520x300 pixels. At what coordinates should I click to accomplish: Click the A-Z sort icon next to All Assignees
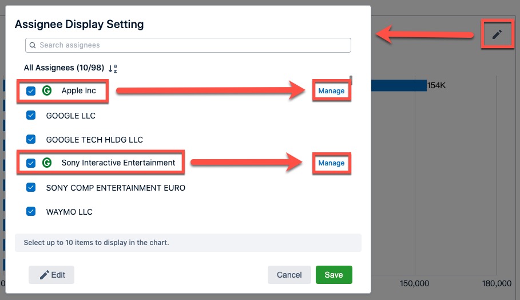[x=113, y=68]
